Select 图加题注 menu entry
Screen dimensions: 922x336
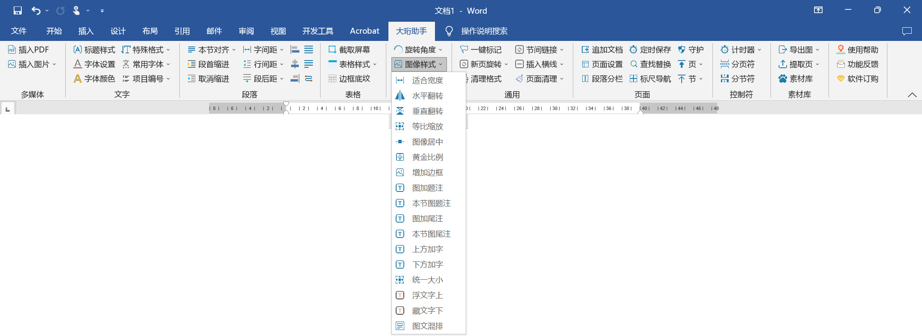tap(429, 188)
